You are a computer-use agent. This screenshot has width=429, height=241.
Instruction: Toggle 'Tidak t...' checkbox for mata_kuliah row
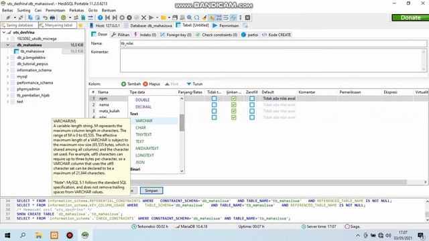tap(214, 111)
